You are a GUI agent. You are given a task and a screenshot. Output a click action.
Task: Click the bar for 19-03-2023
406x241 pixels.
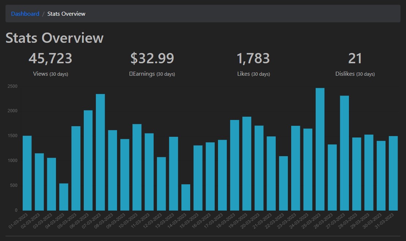(247, 163)
